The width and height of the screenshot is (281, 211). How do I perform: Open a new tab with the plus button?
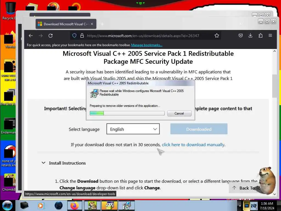(x=102, y=24)
